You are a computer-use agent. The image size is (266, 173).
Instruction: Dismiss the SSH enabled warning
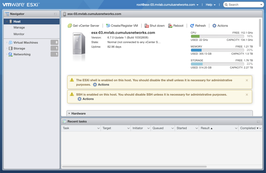click(x=247, y=95)
